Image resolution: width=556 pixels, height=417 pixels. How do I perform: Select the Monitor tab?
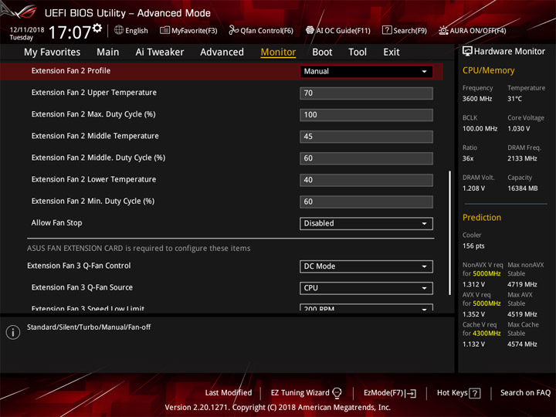pos(278,53)
